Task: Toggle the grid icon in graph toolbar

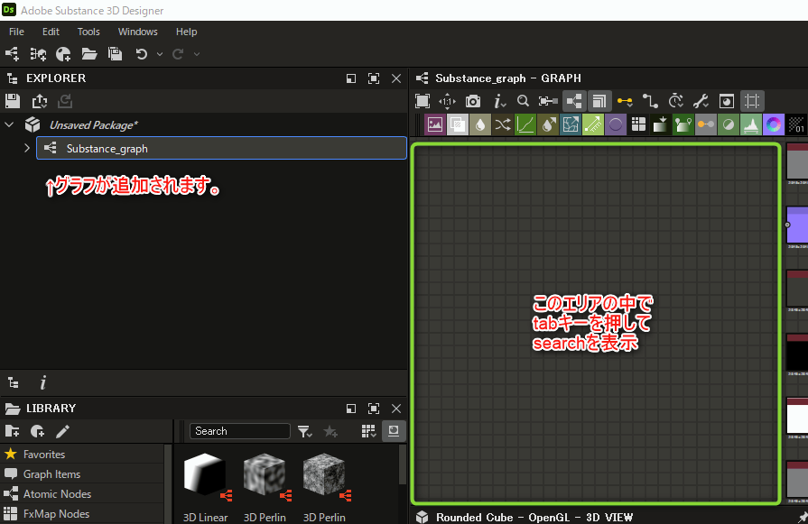Action: click(x=752, y=101)
